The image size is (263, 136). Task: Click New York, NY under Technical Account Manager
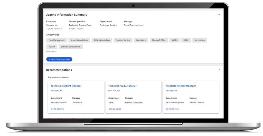point(57,91)
